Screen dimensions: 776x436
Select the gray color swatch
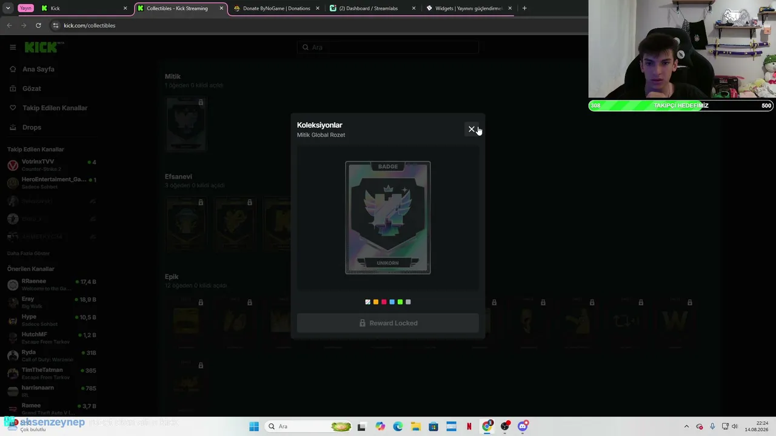point(408,302)
